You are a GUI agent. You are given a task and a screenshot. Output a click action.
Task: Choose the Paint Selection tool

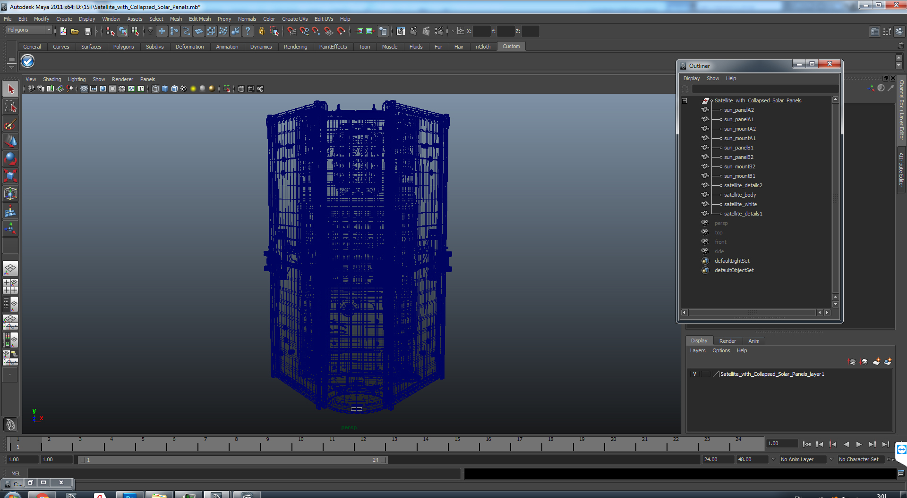point(10,124)
